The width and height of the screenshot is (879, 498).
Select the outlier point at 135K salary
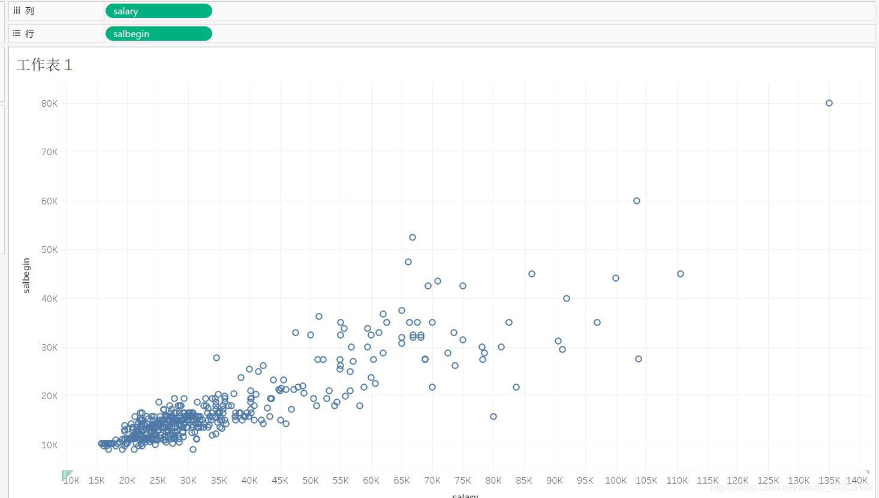point(829,103)
